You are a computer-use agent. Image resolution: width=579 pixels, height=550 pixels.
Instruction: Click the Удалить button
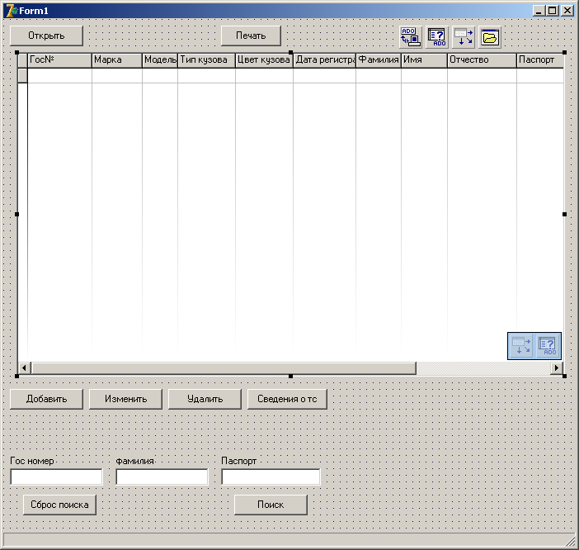205,399
